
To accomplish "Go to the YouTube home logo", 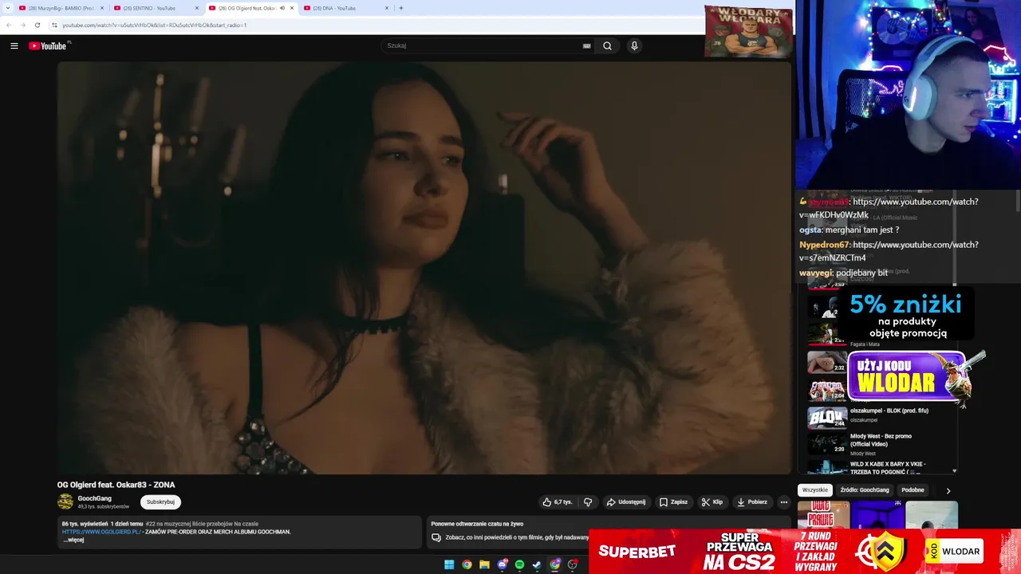I will tap(48, 45).
